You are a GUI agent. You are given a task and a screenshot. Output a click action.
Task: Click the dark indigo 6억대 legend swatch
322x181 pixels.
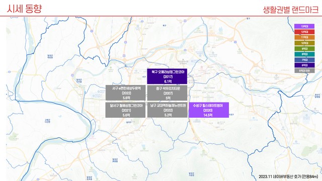coord(304,65)
